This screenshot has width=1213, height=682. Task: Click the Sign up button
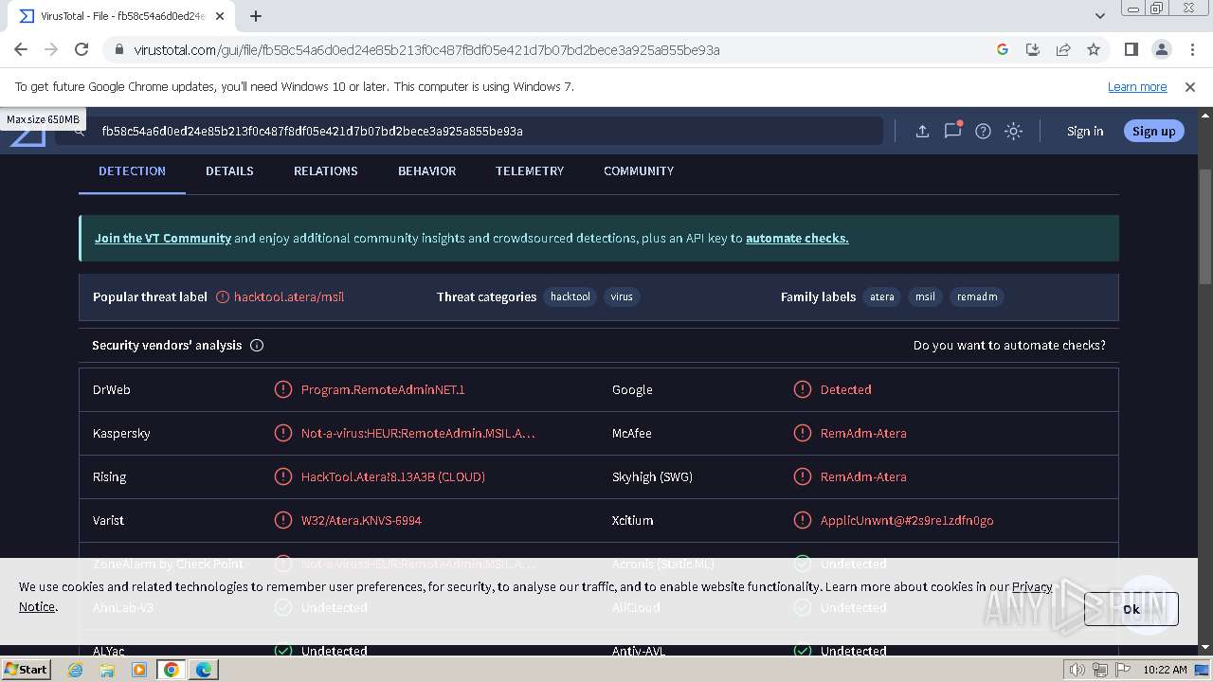1153,132
